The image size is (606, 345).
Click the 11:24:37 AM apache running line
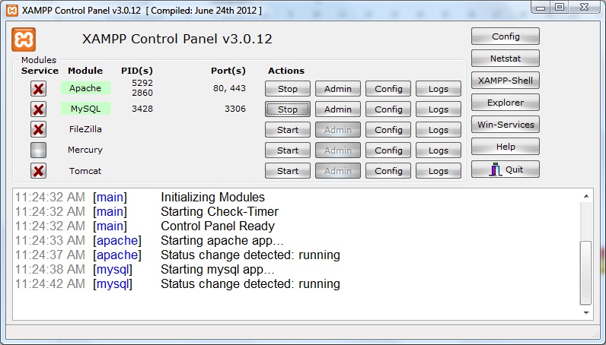[178, 255]
